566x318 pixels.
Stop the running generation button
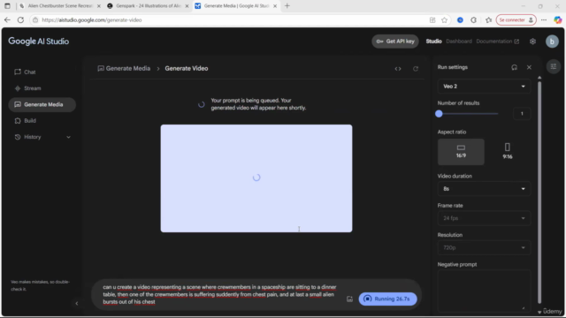[x=387, y=299]
